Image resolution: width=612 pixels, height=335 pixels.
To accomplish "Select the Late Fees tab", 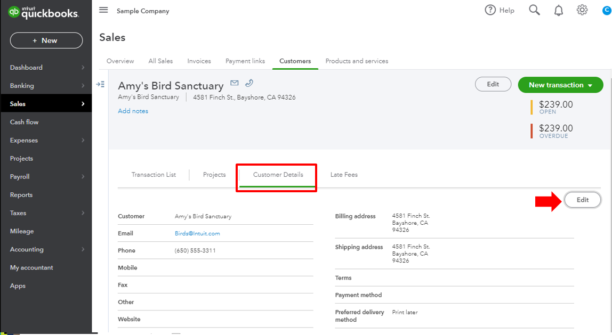I will [344, 175].
